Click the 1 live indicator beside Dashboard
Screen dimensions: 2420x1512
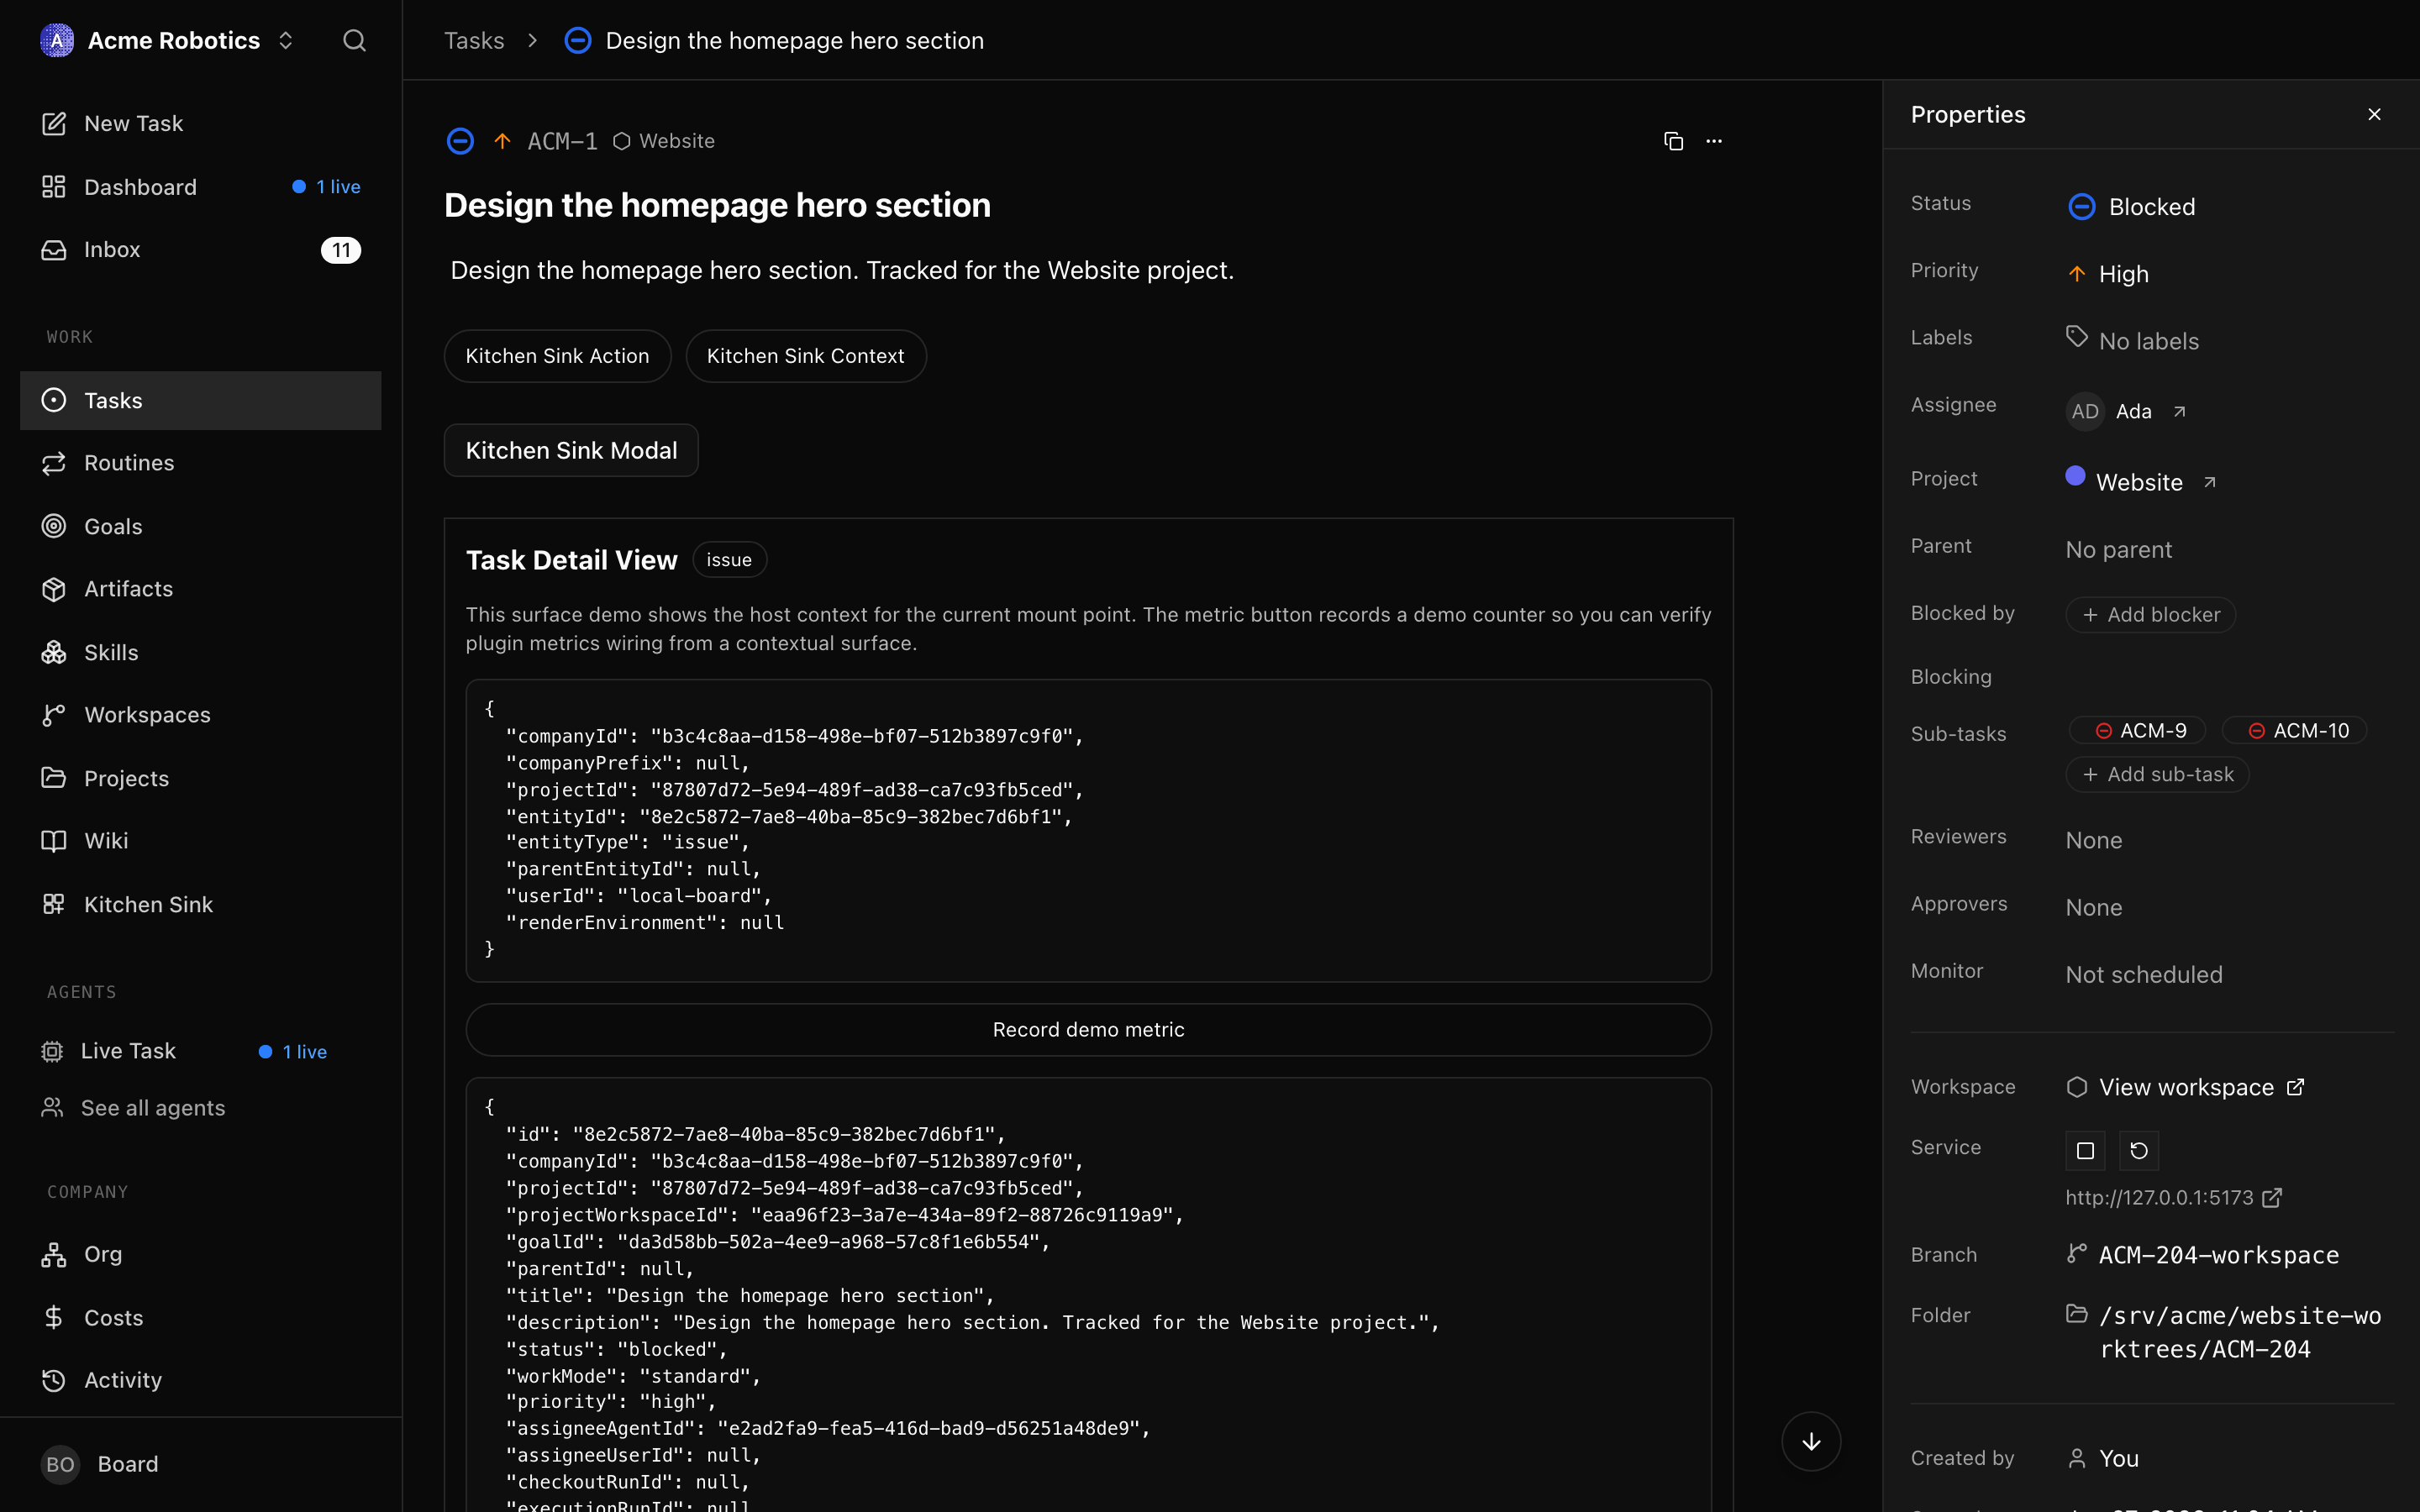[x=327, y=187]
